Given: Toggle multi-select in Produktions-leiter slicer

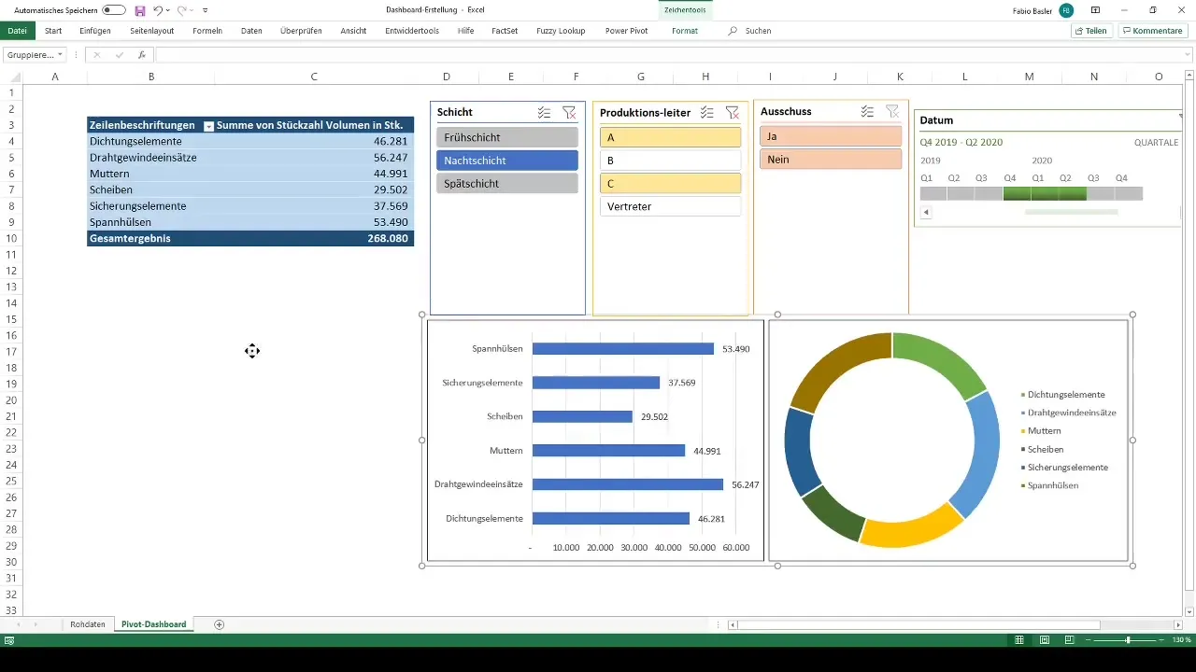Looking at the screenshot, I should [x=707, y=113].
